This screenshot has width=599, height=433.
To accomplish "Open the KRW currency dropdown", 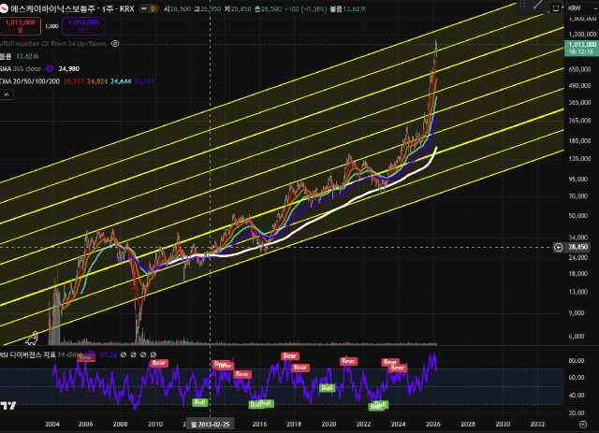I will pyautogui.click(x=582, y=8).
